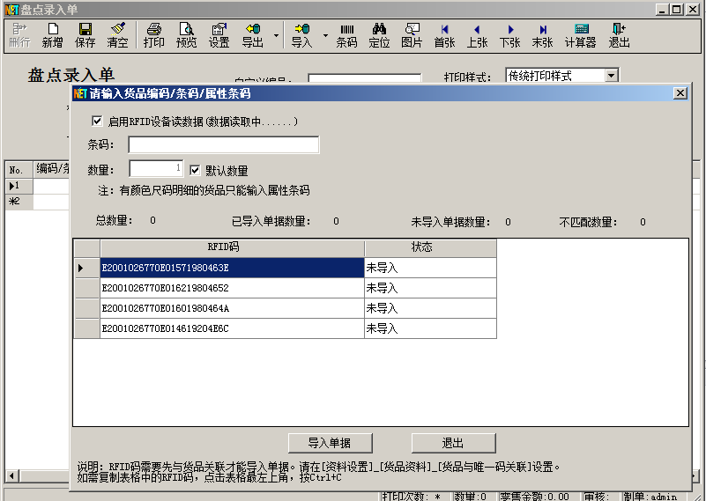This screenshot has width=706, height=501.
Task: Click the 退出 exit toolbar icon
Action: (x=619, y=35)
